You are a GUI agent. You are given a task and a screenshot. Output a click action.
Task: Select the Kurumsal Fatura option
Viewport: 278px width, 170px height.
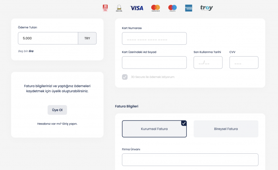154,129
